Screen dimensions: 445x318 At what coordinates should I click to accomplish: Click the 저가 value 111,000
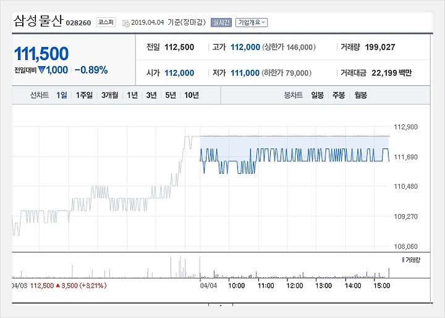[x=245, y=73]
